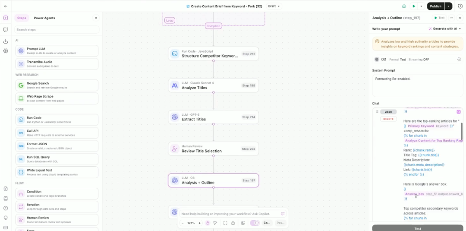Click the Publish button
The image size is (466, 231).
click(435, 6)
